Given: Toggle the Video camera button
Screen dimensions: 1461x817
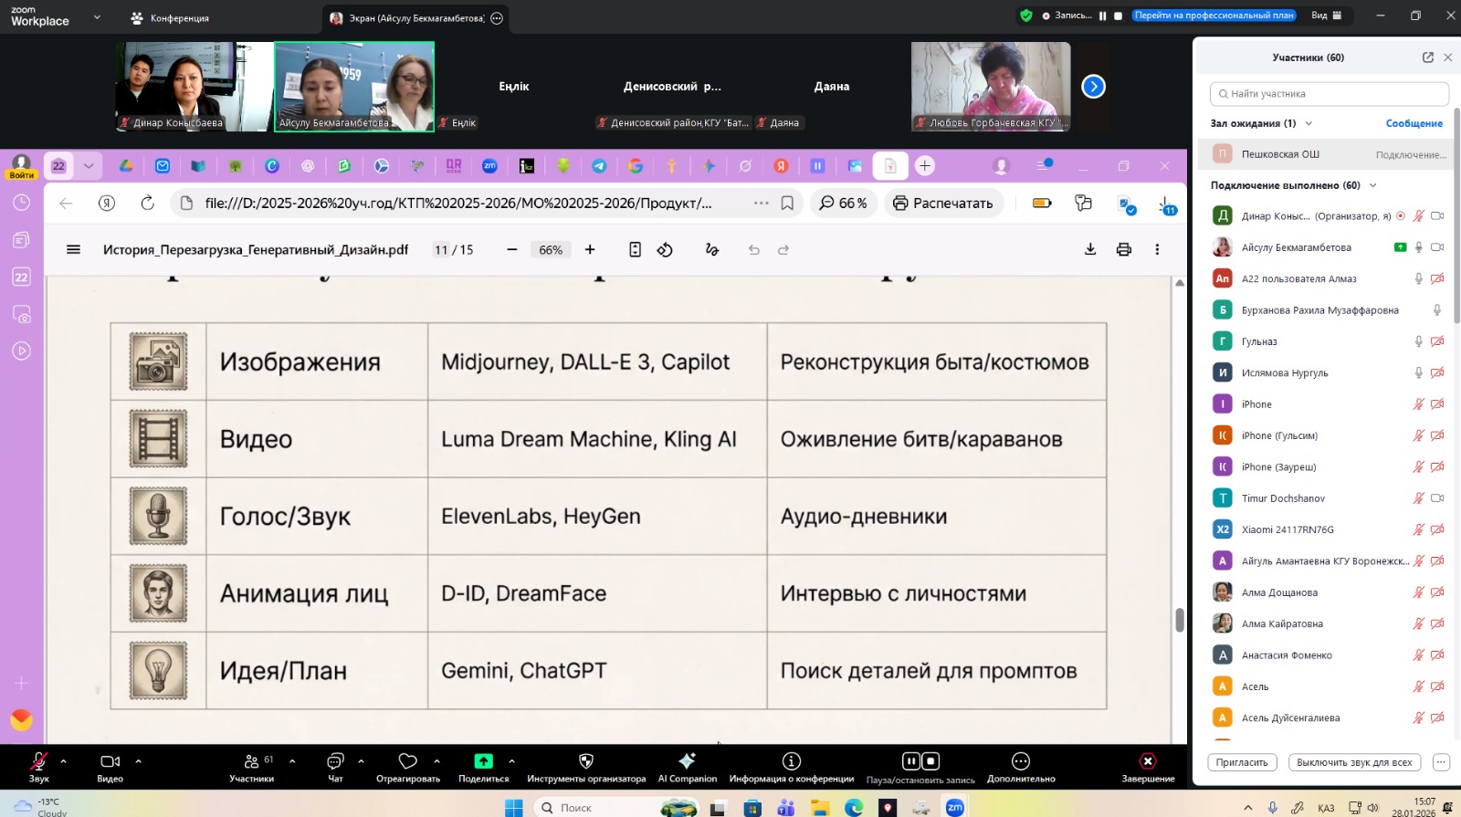Looking at the screenshot, I should pos(110,761).
